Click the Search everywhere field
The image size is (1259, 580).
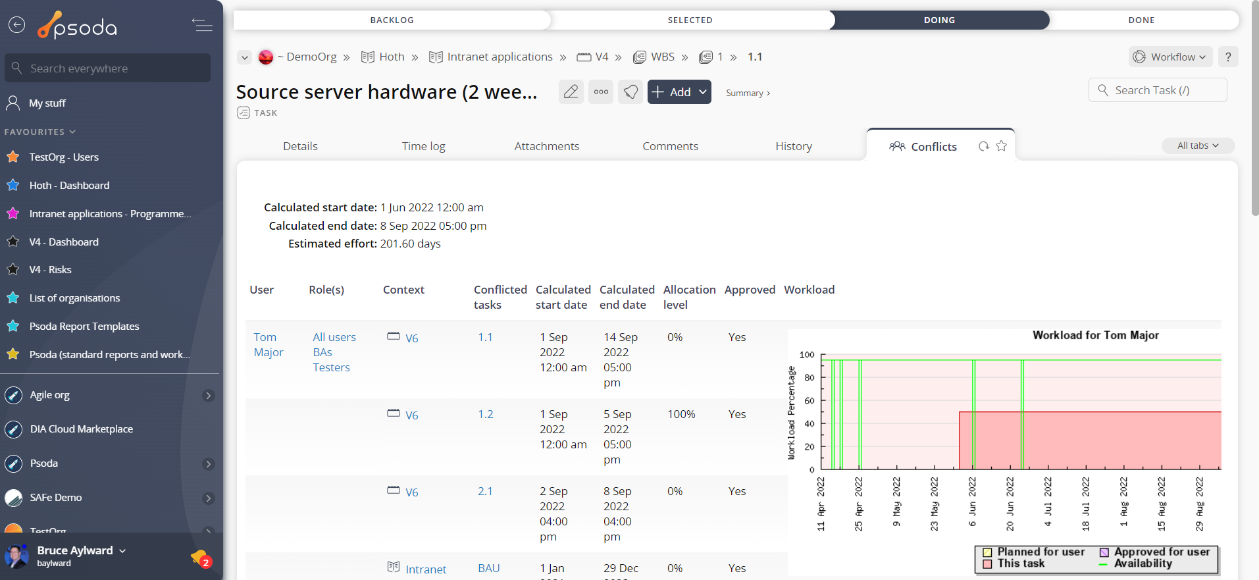107,68
